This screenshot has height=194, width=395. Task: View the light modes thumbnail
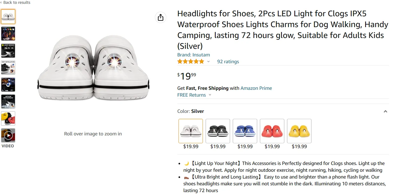(x=8, y=51)
